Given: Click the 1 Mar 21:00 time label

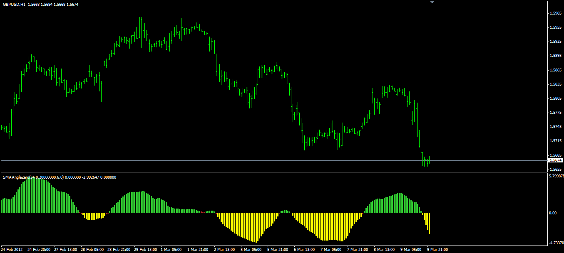Looking at the screenshot, I should 198,250.
